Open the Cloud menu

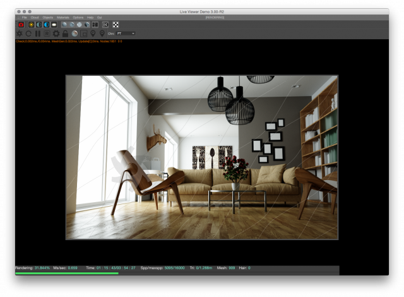(x=35, y=18)
